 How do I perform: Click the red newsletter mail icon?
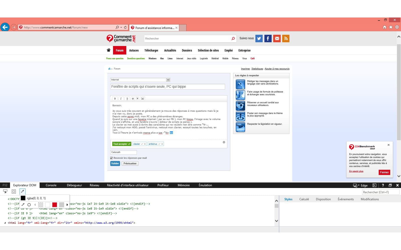(277, 38)
